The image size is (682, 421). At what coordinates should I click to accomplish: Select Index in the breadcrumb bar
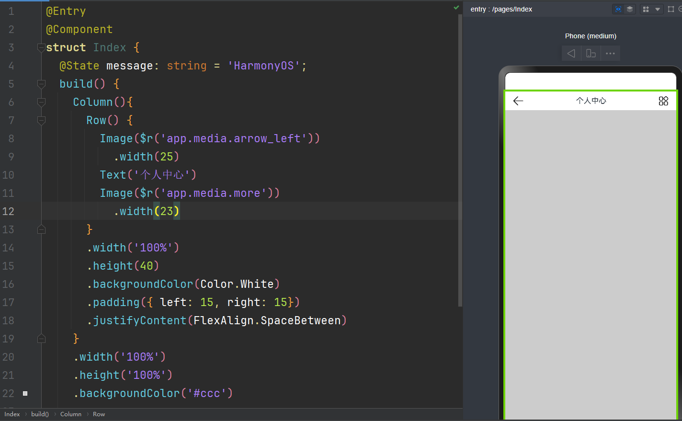point(12,414)
